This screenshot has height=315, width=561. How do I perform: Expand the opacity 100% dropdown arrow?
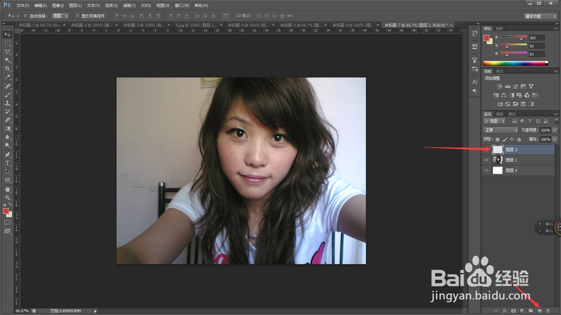555,130
